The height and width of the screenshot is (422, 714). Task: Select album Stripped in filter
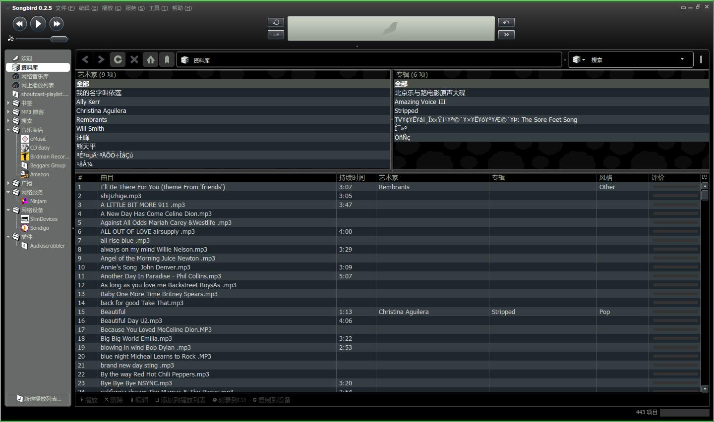pyautogui.click(x=551, y=111)
